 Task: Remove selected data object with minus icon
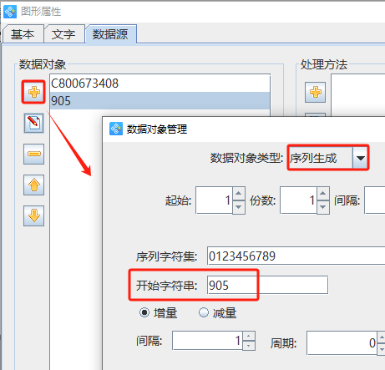pyautogui.click(x=33, y=154)
